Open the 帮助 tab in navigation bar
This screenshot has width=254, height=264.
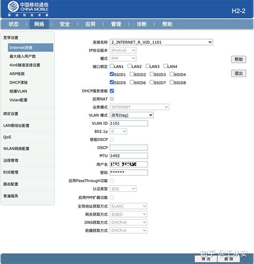coord(167,24)
